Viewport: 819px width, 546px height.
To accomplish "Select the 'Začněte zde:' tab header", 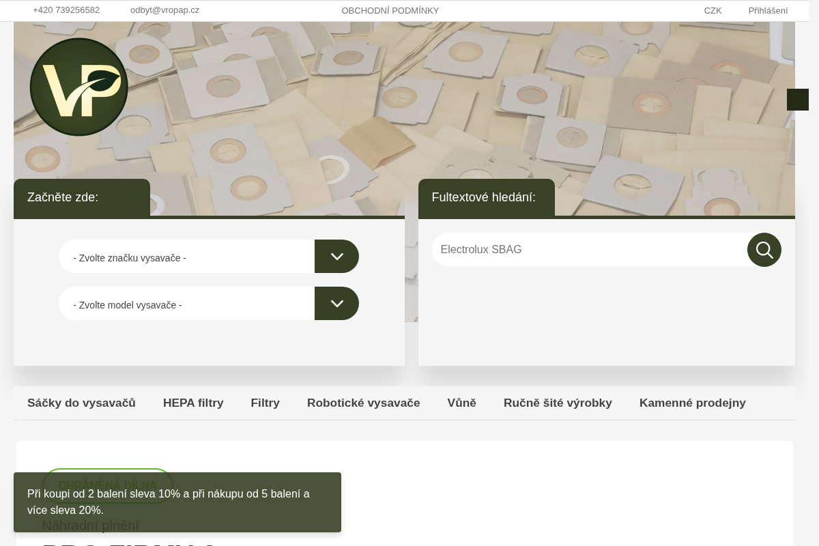I will point(82,198).
